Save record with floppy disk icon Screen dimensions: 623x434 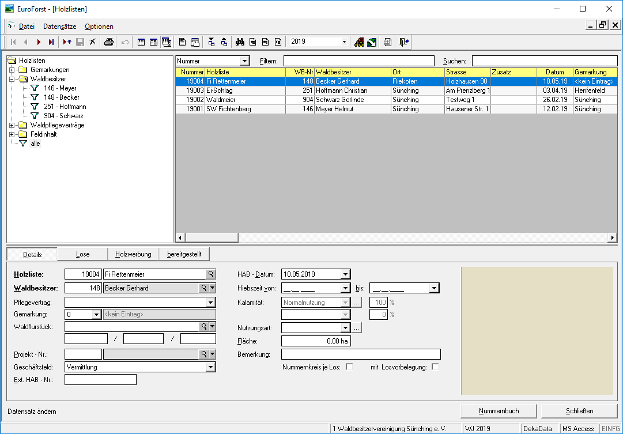click(80, 41)
